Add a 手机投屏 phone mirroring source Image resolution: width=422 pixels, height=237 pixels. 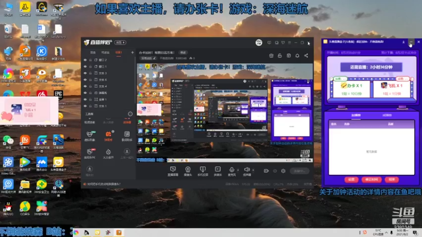tap(203, 171)
